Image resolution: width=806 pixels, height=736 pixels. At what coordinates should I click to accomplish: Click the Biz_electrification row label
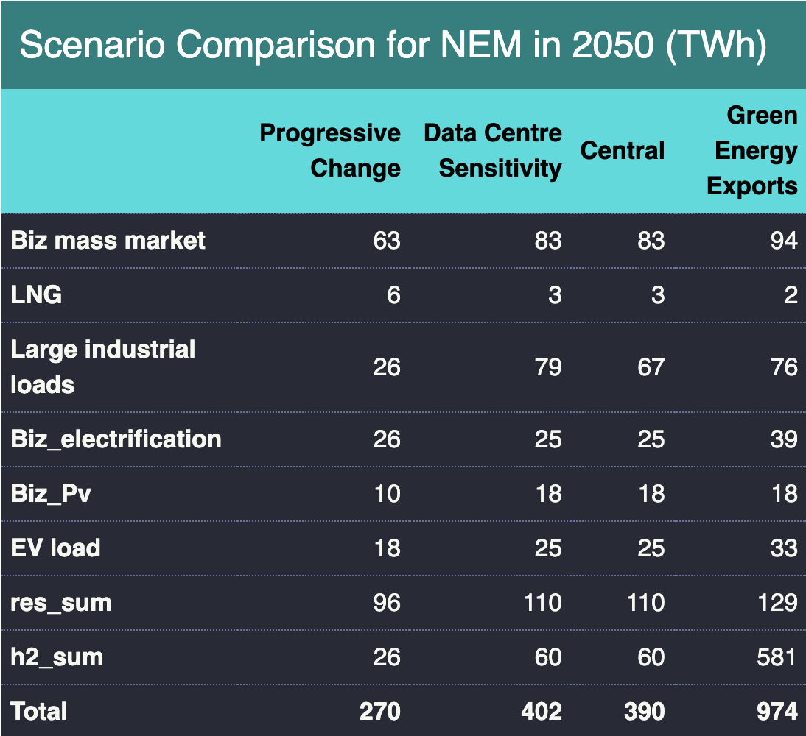point(116,439)
